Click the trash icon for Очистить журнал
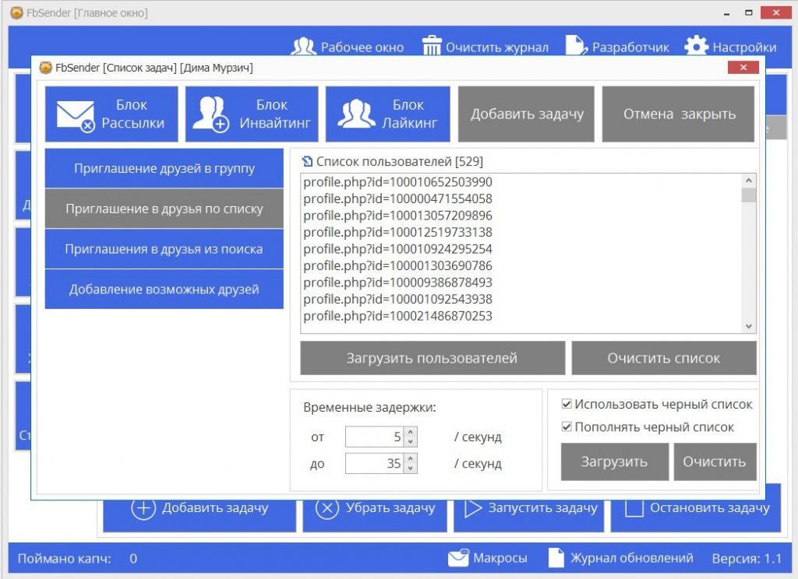Viewport: 798px width, 579px height. click(x=432, y=45)
